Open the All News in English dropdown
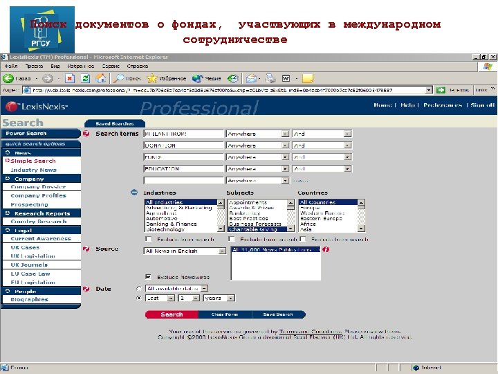 click(x=222, y=251)
